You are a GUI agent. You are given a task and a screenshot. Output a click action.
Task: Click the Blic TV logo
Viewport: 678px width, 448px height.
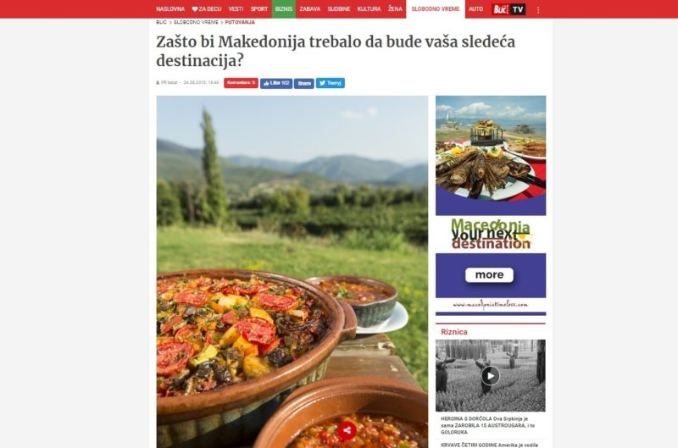click(508, 9)
